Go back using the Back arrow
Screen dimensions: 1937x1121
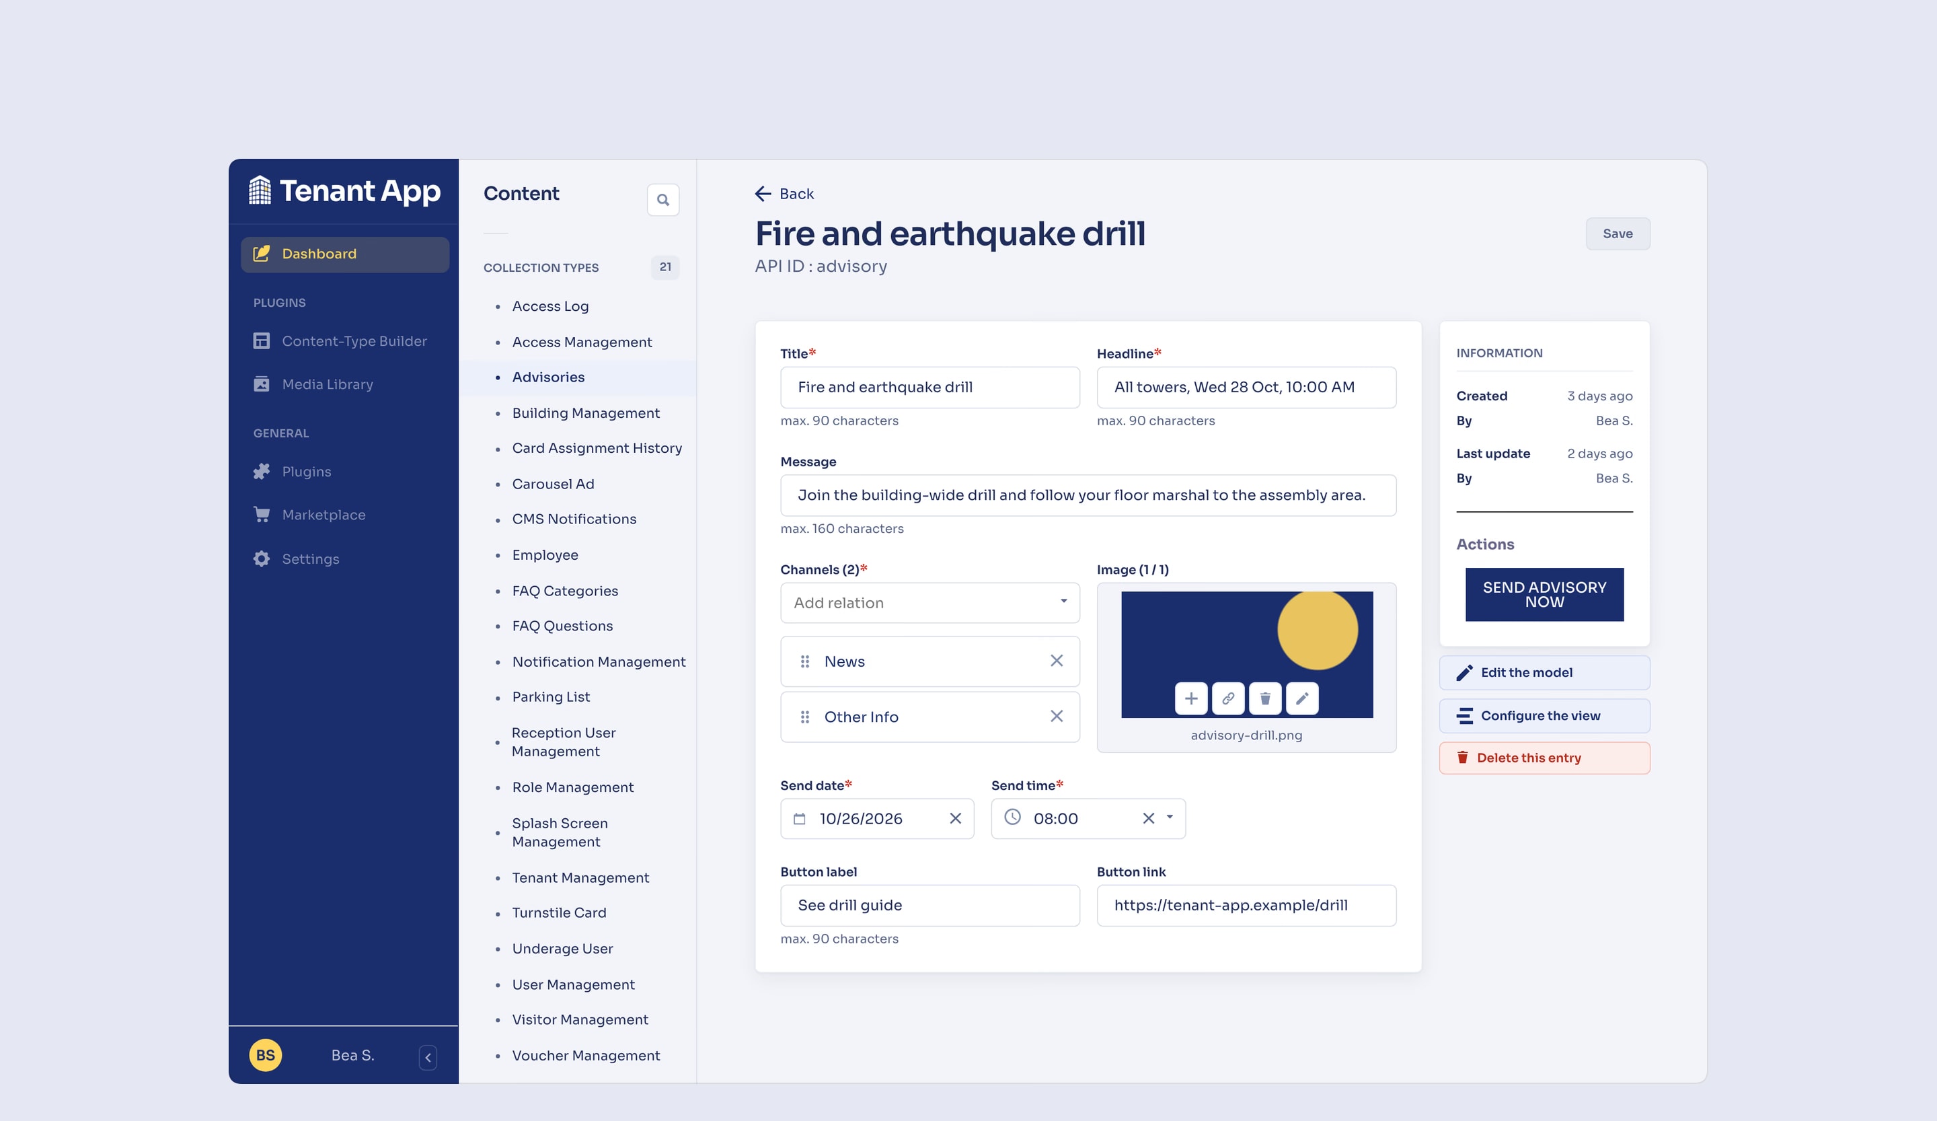click(784, 194)
